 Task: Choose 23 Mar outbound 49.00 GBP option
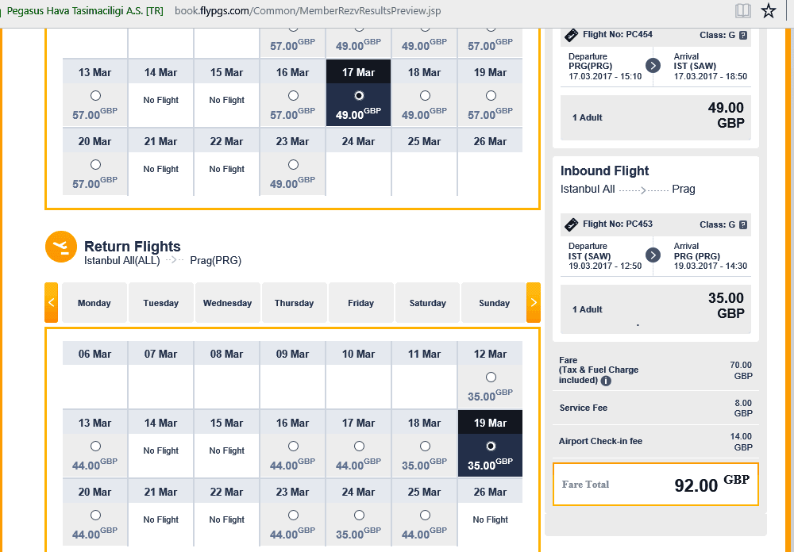coord(293,164)
